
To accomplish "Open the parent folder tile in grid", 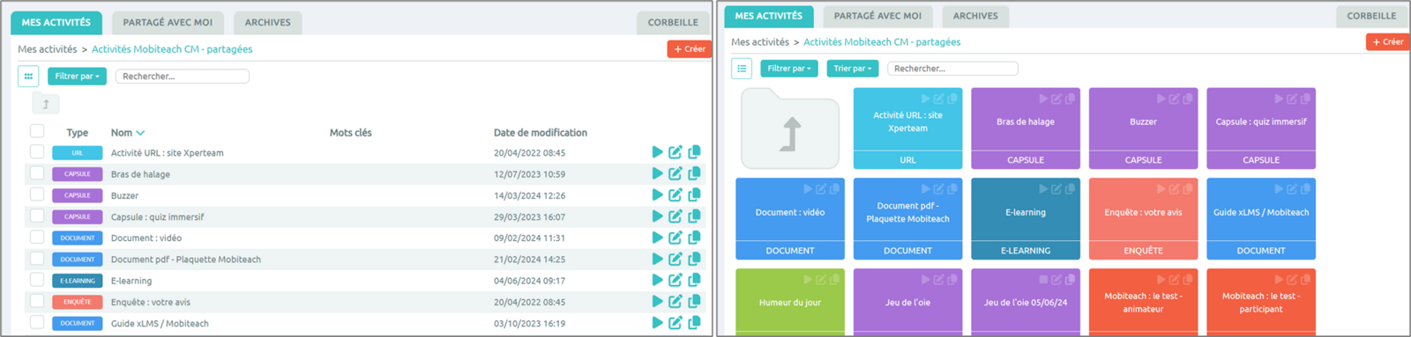I will click(x=790, y=128).
